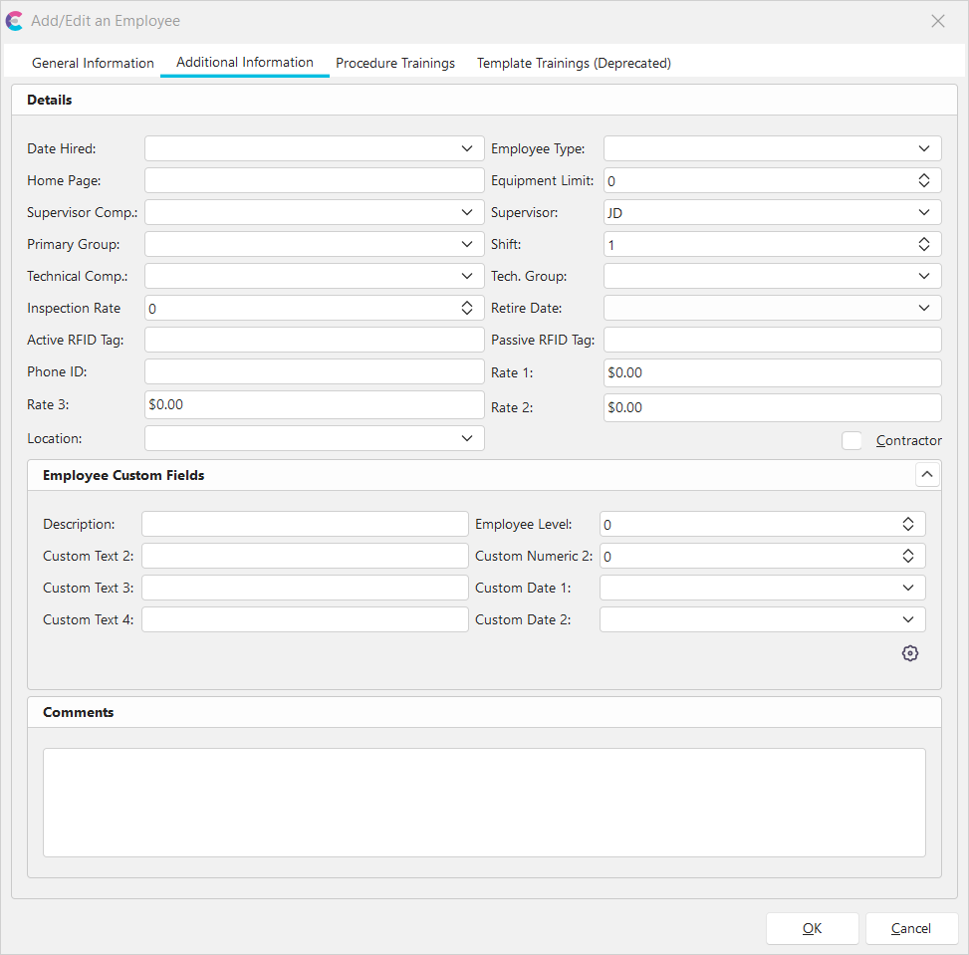Click the Cancel button
This screenshot has height=955, width=969.
[911, 928]
